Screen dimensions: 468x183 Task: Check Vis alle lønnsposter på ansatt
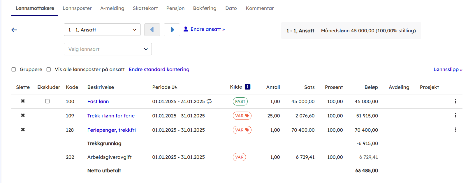[49, 69]
